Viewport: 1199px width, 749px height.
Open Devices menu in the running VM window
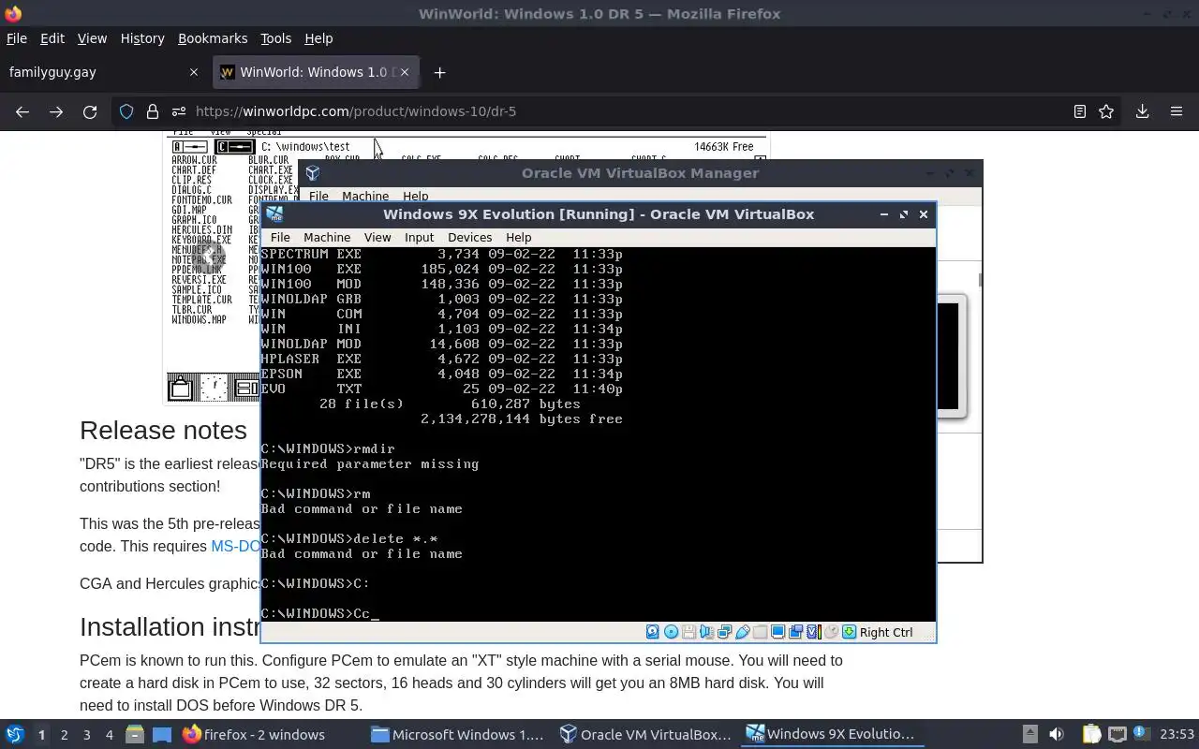[469, 238]
